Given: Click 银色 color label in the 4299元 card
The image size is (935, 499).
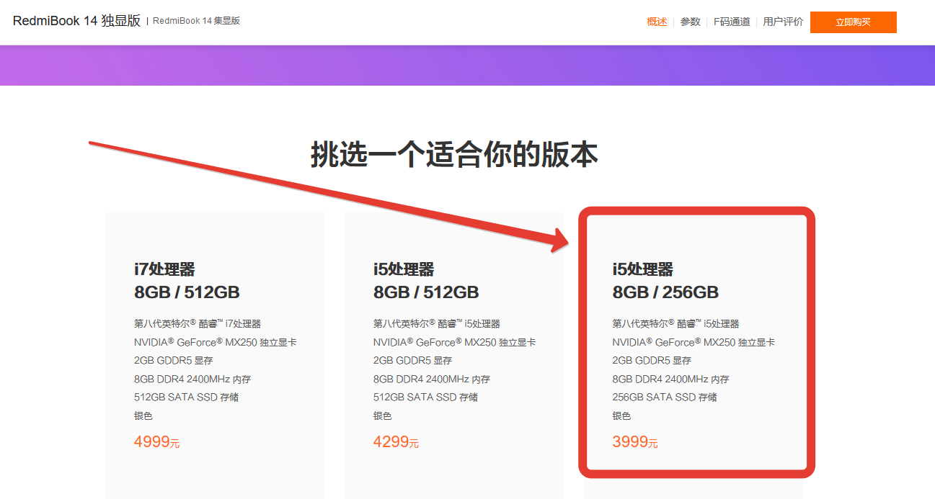Looking at the screenshot, I should pos(382,416).
